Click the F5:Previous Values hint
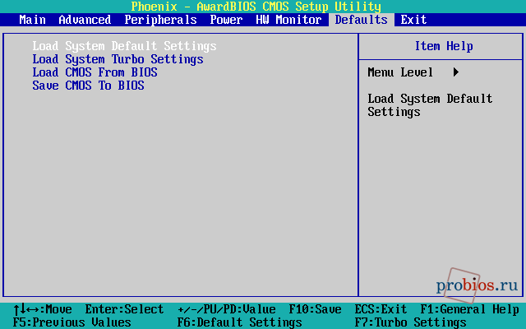526x329 pixels. [72, 322]
